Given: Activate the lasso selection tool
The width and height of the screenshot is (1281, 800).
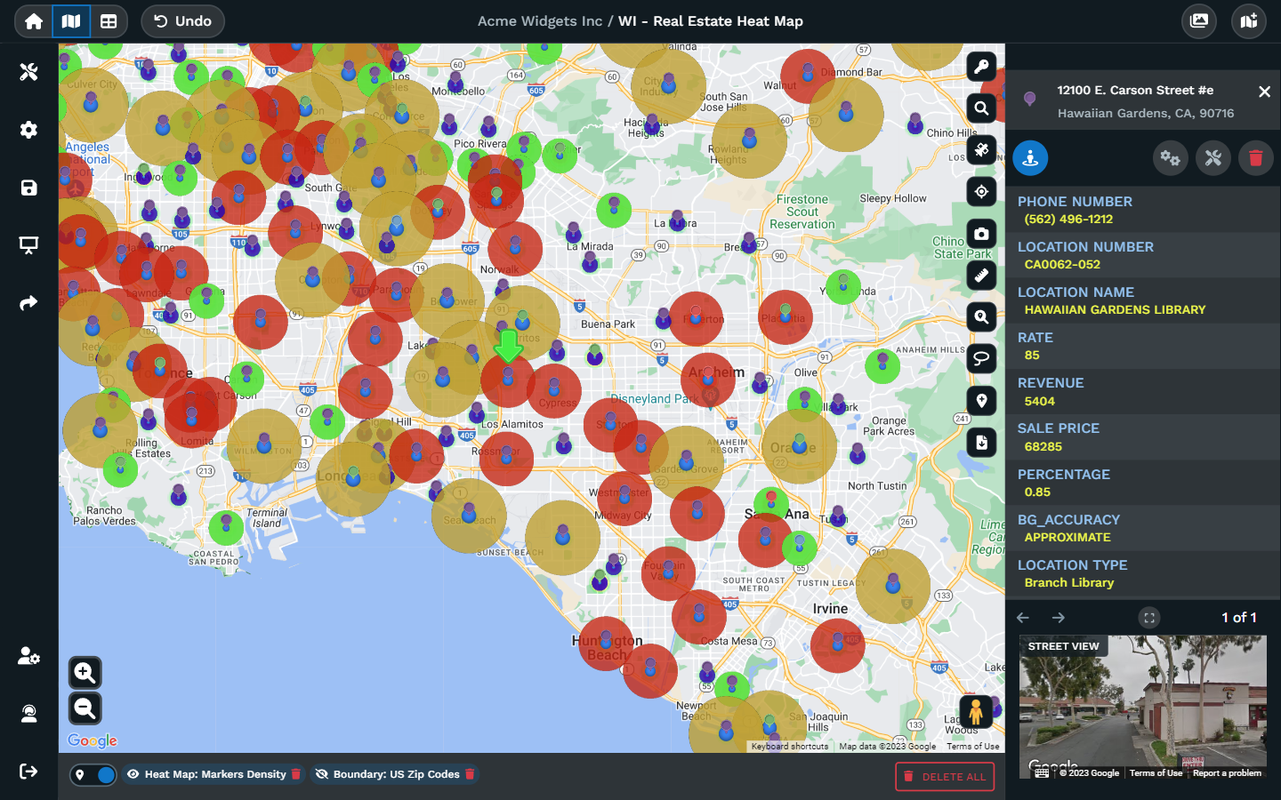Looking at the screenshot, I should pos(981,358).
